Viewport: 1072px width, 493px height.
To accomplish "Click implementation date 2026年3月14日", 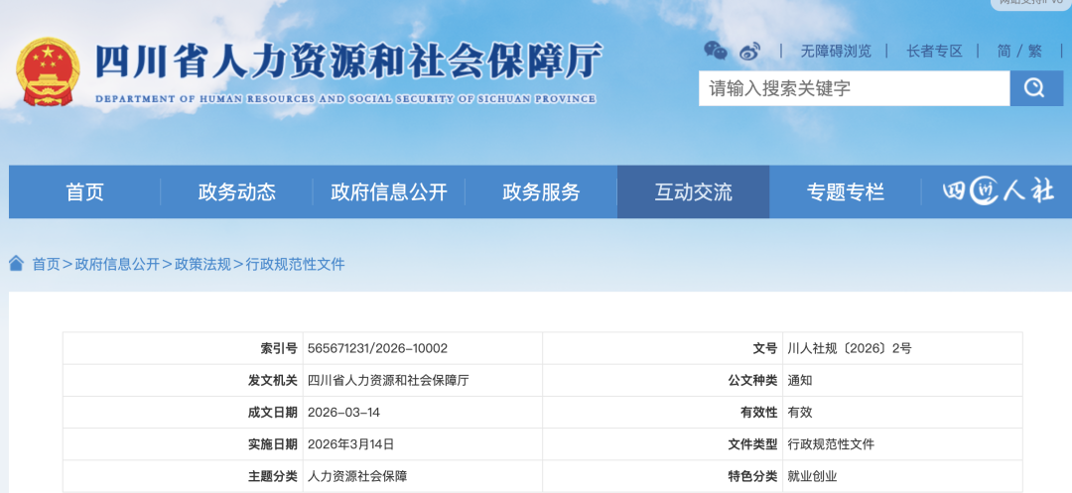I will coord(350,444).
